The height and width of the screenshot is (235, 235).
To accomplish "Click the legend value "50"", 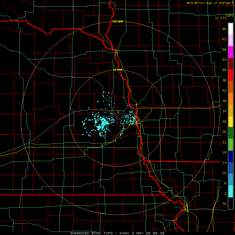I will click(x=224, y=70).
